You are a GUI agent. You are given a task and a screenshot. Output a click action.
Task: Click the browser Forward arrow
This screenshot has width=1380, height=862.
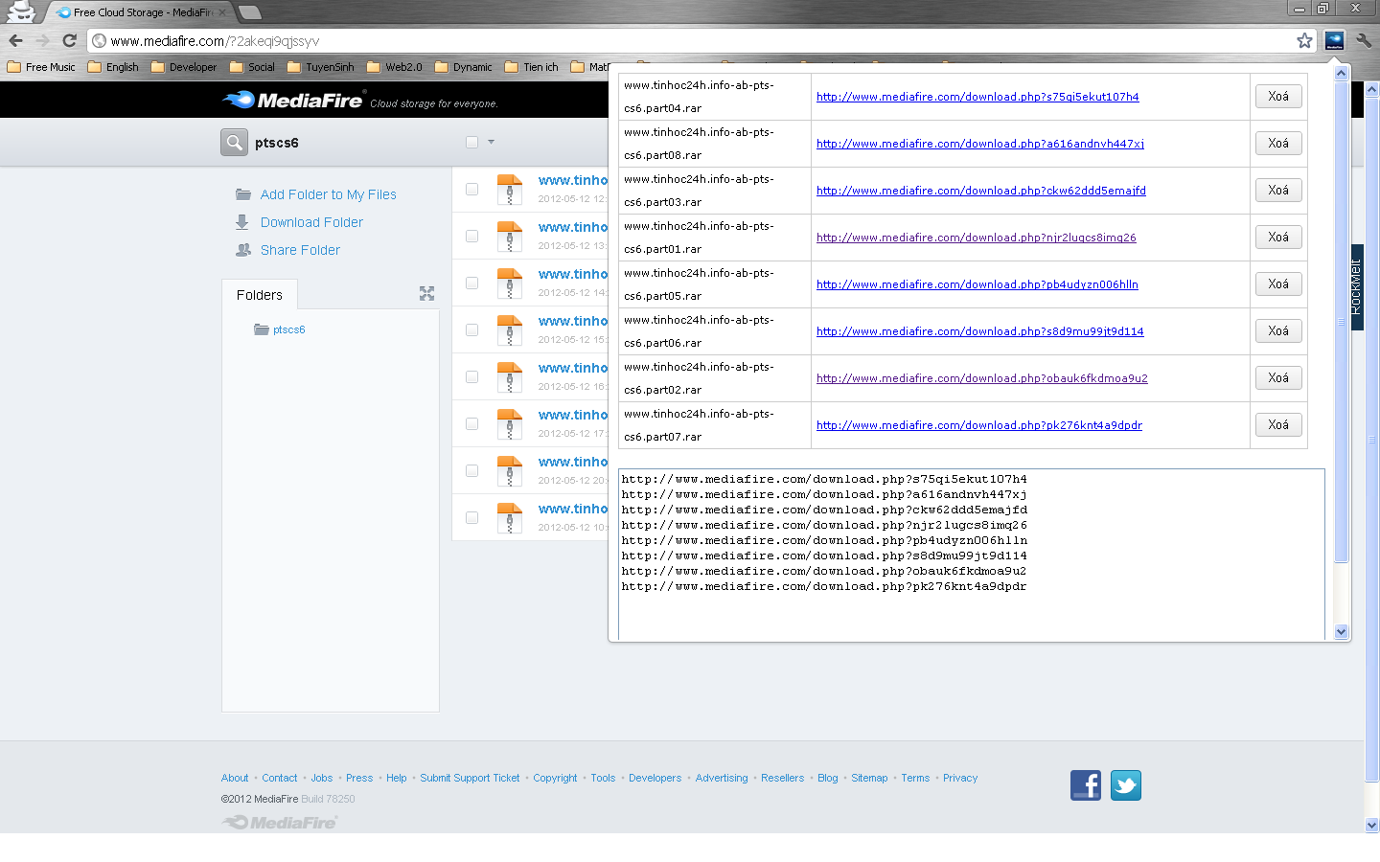pos(42,40)
